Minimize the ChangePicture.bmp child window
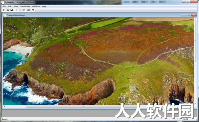199x122 pixels. tap(183, 15)
